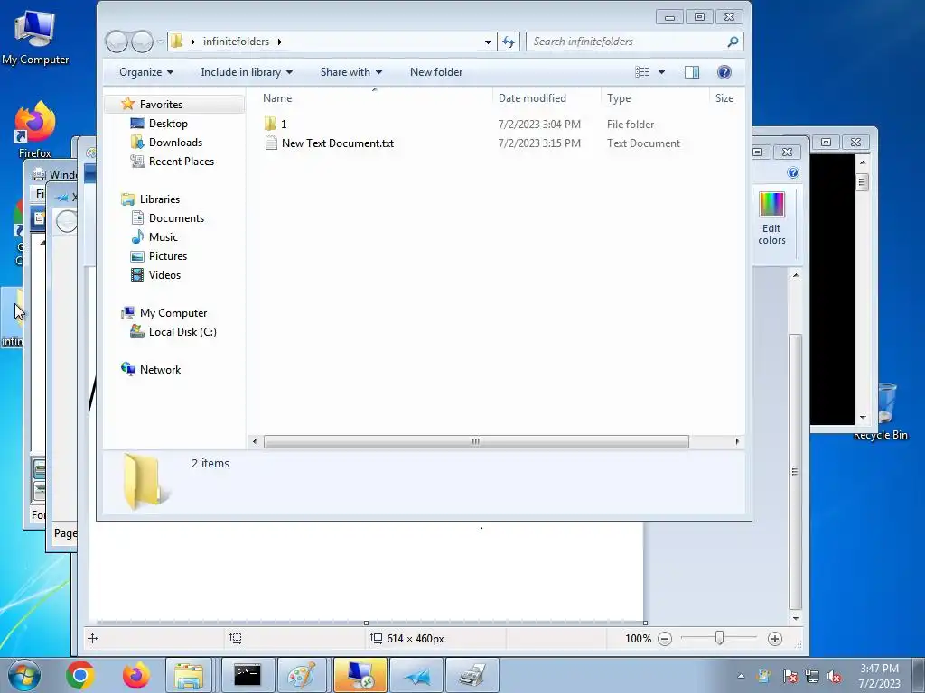Open the Documents library
Screen dimensions: 925x693
176,218
